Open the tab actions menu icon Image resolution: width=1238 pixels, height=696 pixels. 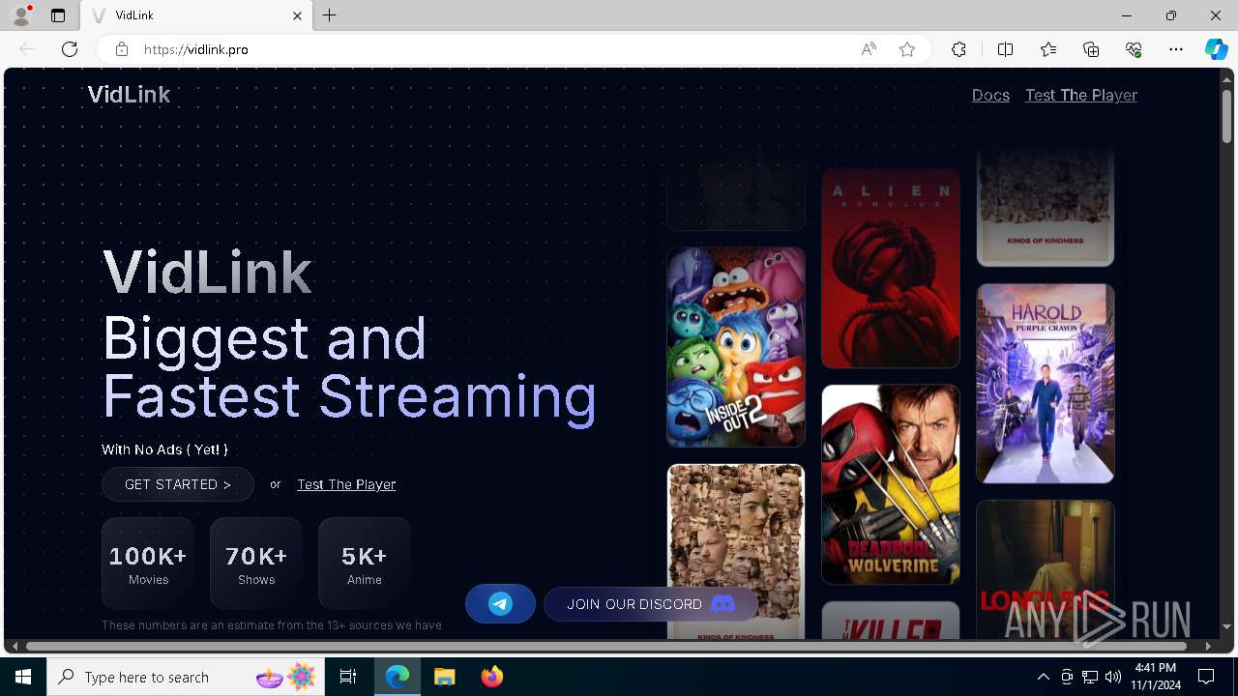click(x=58, y=15)
